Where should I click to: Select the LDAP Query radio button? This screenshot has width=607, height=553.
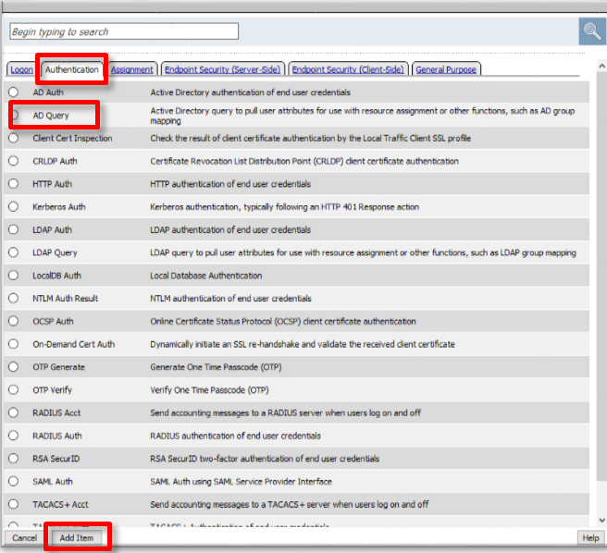click(14, 252)
